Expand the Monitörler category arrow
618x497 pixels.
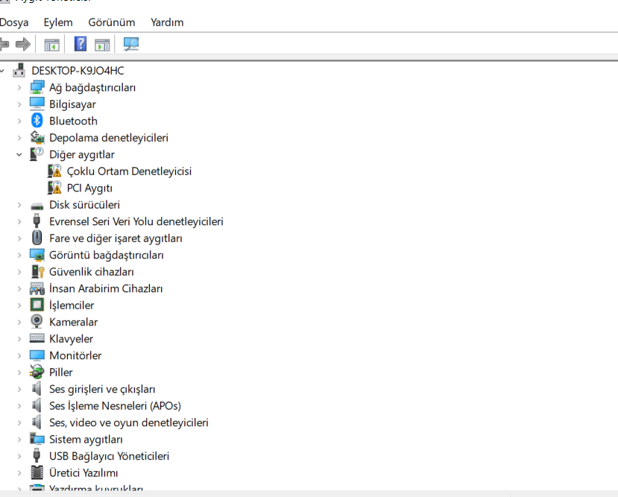[x=19, y=355]
